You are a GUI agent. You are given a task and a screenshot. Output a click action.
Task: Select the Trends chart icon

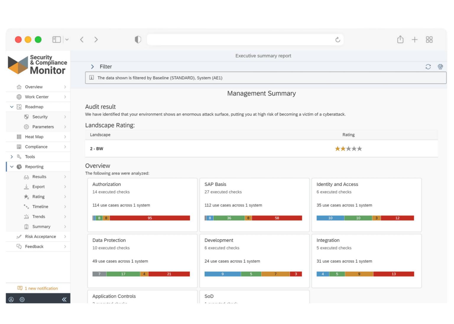[x=26, y=216]
